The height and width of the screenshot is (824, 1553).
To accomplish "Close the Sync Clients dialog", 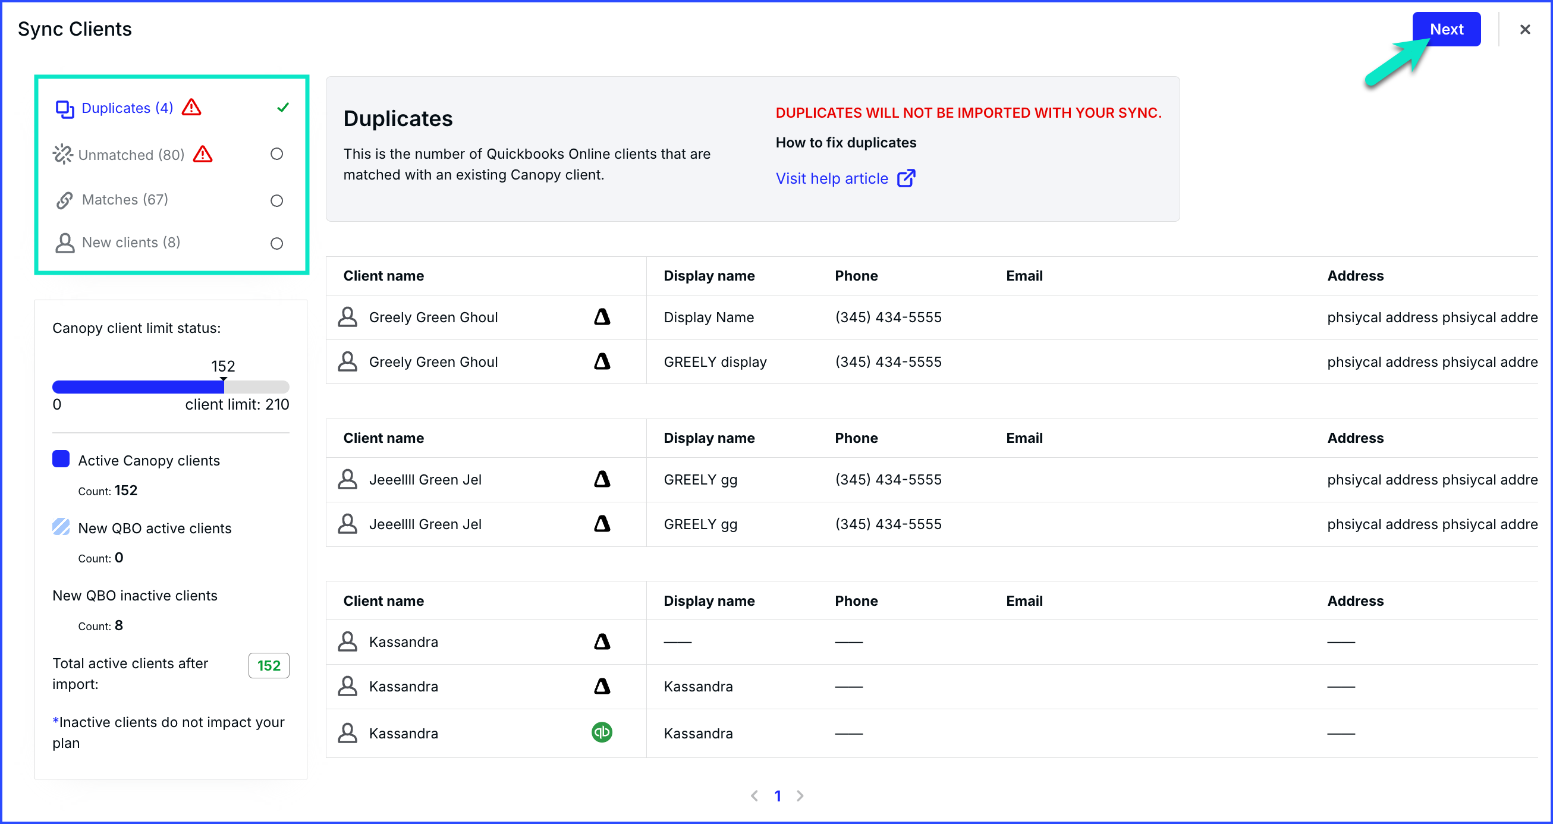I will tap(1524, 30).
